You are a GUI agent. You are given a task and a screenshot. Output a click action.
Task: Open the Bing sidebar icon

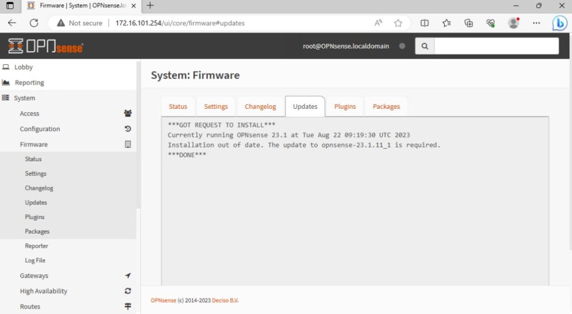tap(560, 23)
